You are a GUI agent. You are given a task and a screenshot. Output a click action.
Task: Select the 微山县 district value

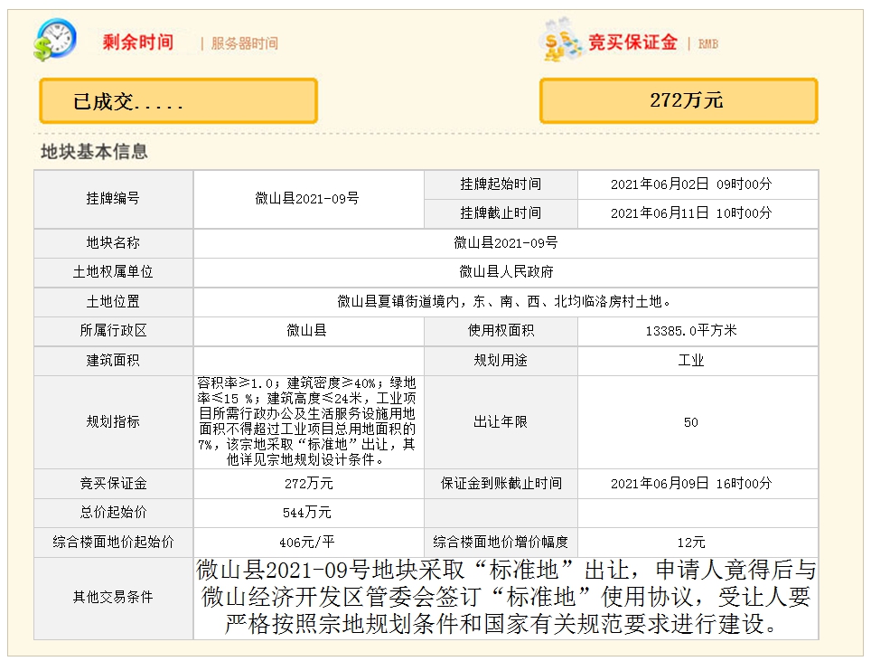[306, 331]
